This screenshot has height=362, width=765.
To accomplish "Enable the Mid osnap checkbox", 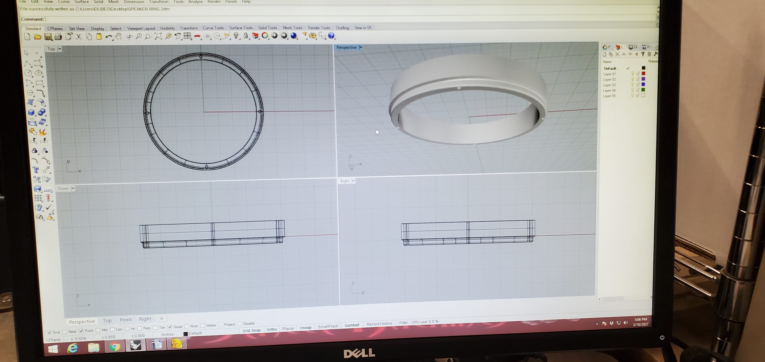I will pyautogui.click(x=98, y=330).
